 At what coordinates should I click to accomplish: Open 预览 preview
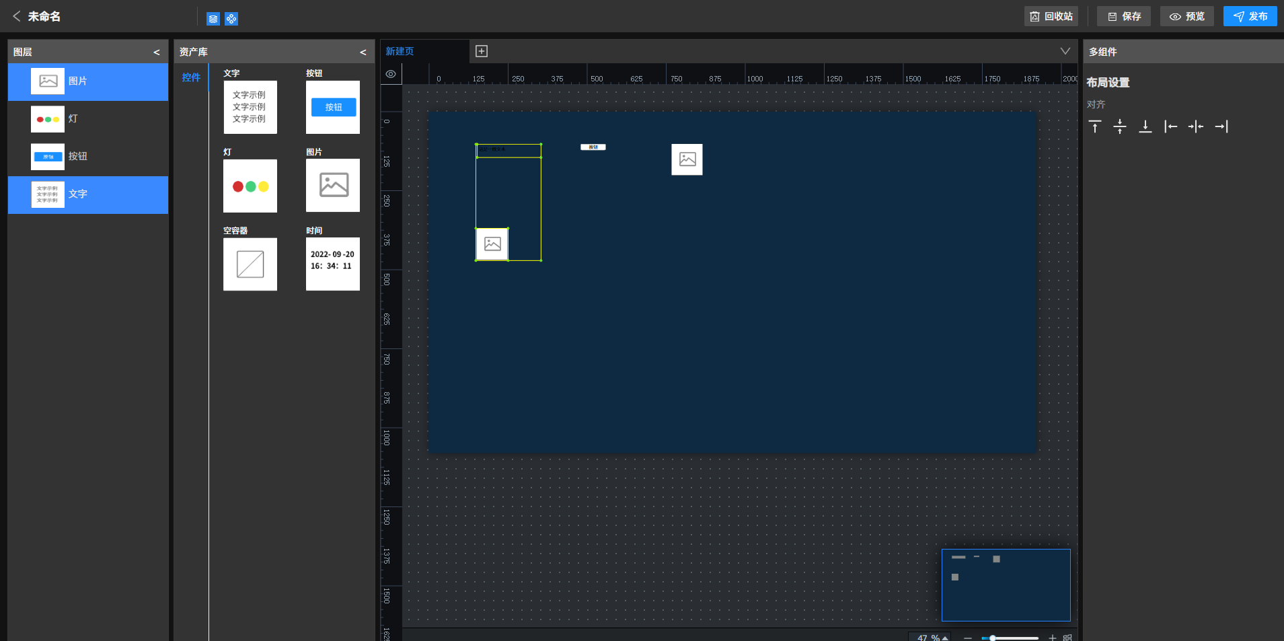pos(1187,16)
